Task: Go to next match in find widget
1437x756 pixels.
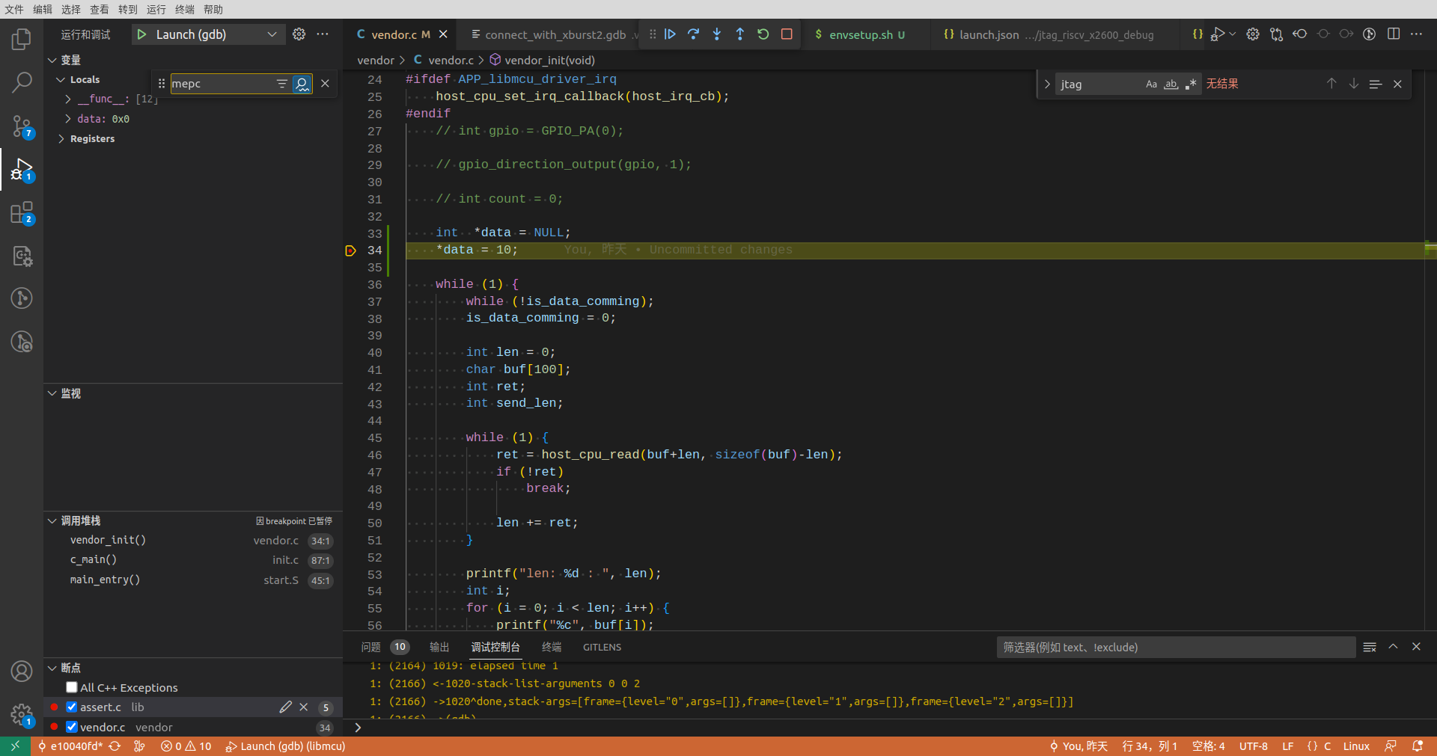Action: point(1354,84)
